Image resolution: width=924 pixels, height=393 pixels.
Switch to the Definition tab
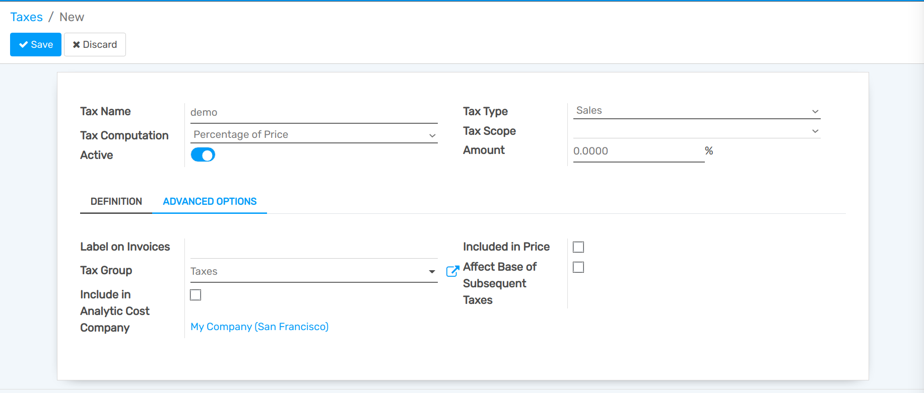pos(116,202)
